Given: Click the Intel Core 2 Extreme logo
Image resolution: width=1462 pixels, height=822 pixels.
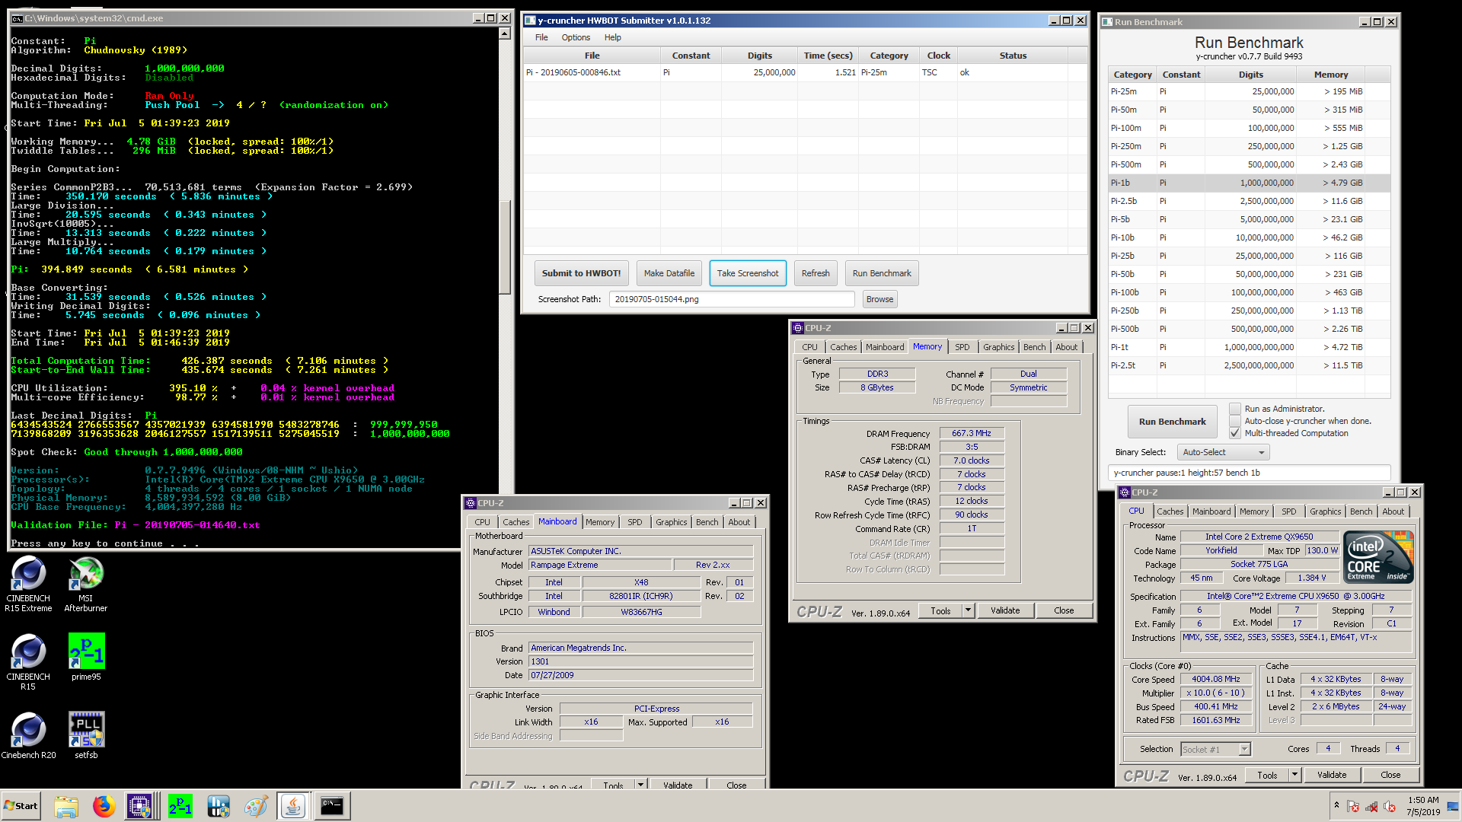Looking at the screenshot, I should pos(1380,557).
